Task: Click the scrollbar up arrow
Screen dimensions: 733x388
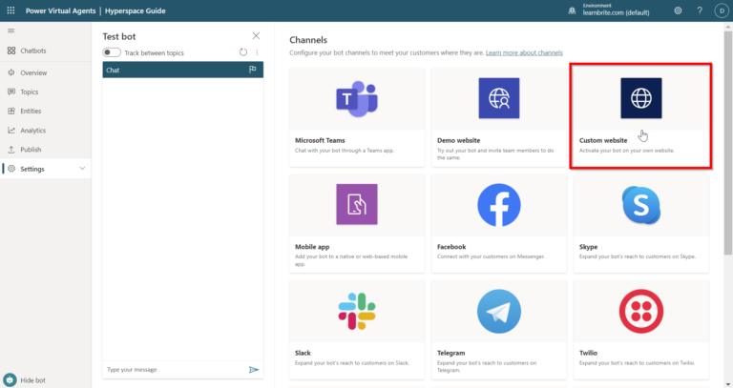Action: coord(728,27)
